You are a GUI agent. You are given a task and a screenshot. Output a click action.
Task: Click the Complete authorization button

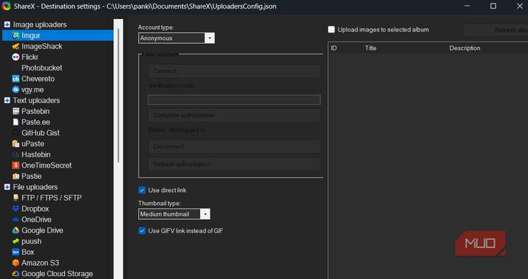[234, 116]
